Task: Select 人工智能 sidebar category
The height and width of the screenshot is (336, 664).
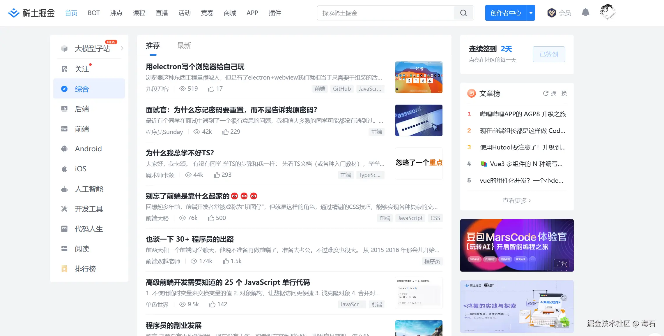Action: 89,189
